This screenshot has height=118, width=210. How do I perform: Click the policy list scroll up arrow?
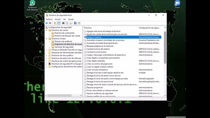coord(165,28)
